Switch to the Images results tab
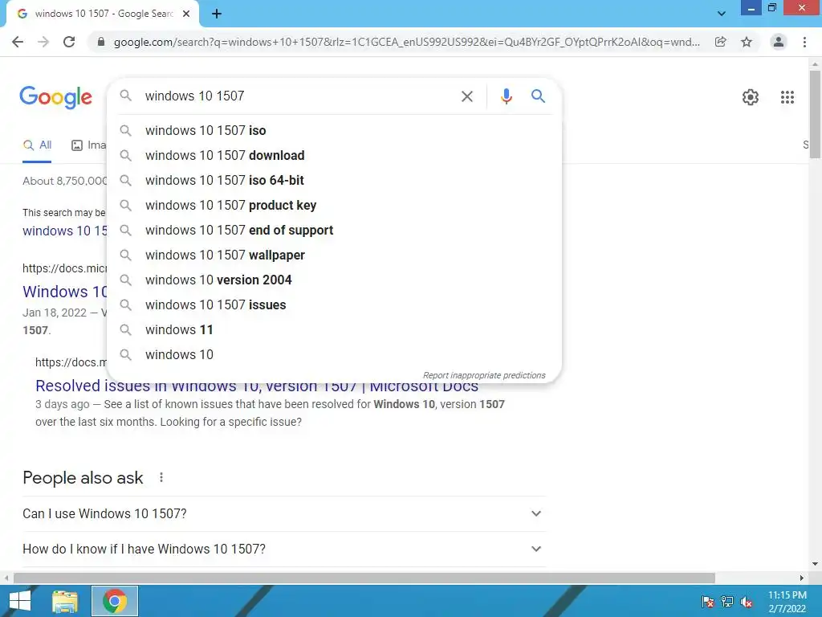 coord(88,145)
